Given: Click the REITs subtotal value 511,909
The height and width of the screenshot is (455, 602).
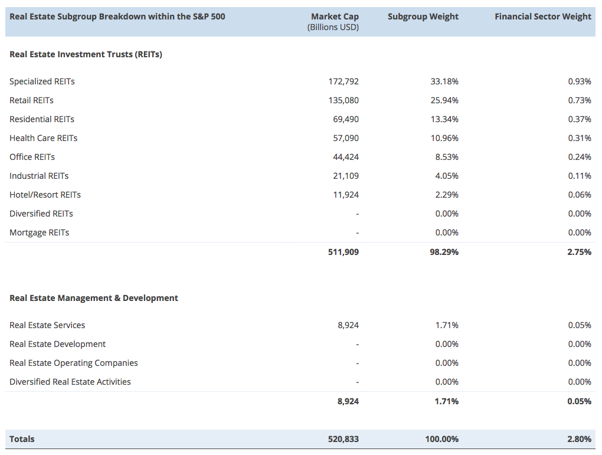Looking at the screenshot, I should pyautogui.click(x=343, y=252).
